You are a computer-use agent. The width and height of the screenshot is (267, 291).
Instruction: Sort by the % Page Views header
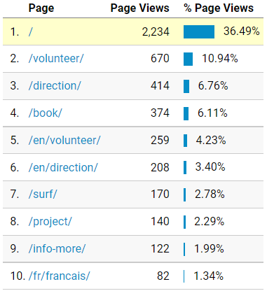click(219, 8)
